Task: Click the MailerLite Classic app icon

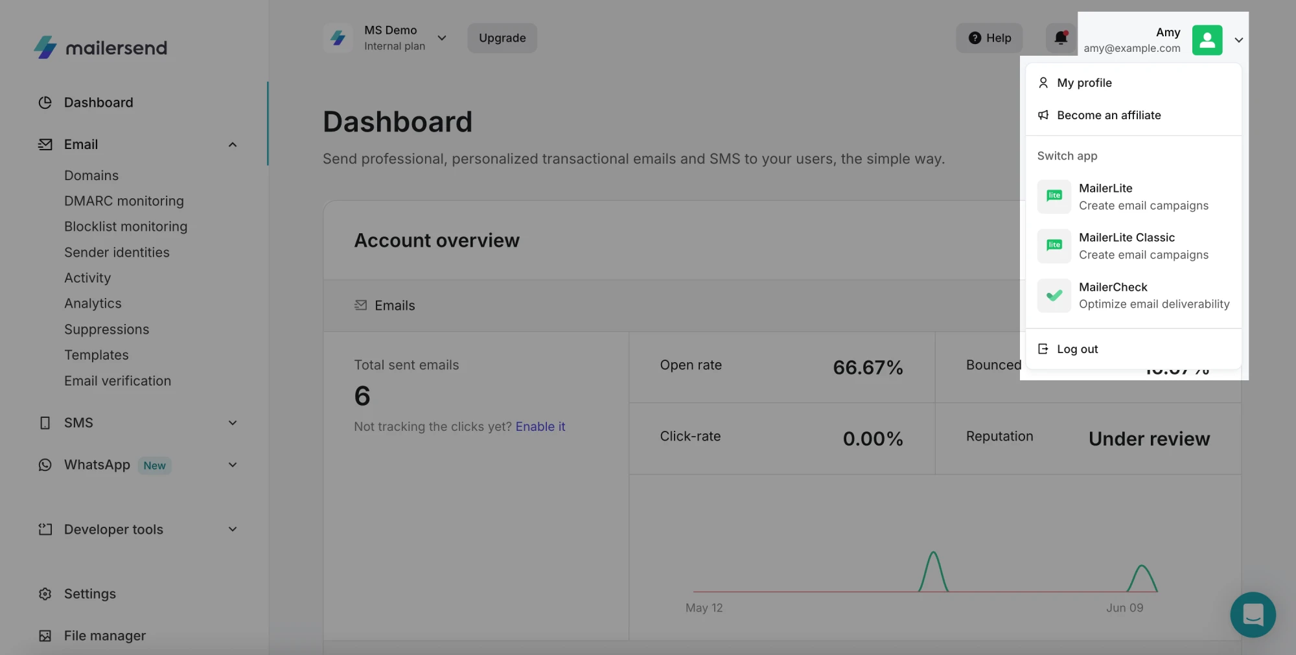Action: point(1054,246)
